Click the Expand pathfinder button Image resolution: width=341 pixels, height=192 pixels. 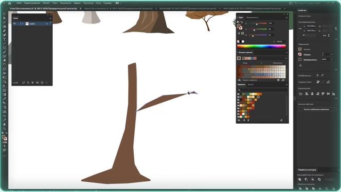point(330,179)
